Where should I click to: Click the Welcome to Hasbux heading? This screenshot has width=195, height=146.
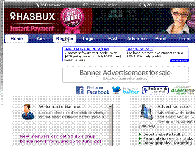[x=60, y=107]
